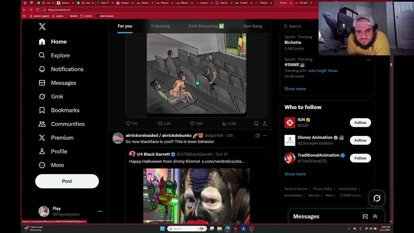Expand the More footer menu
This screenshot has width=414, height=233.
331,195
